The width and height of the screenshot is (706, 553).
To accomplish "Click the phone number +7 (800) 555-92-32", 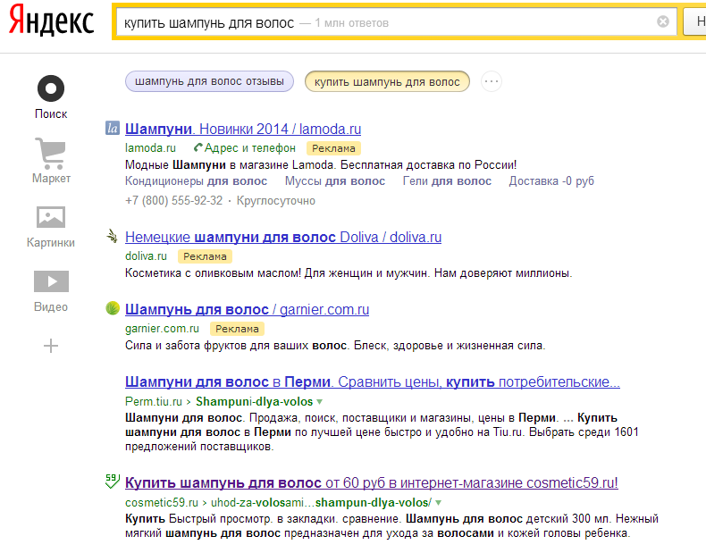I will pyautogui.click(x=173, y=201).
